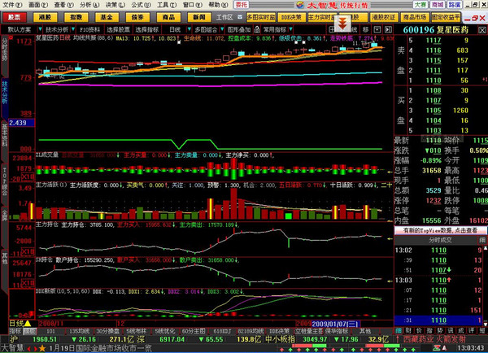Click the red 股票 button
This screenshot has height=353, width=488.
point(15,16)
